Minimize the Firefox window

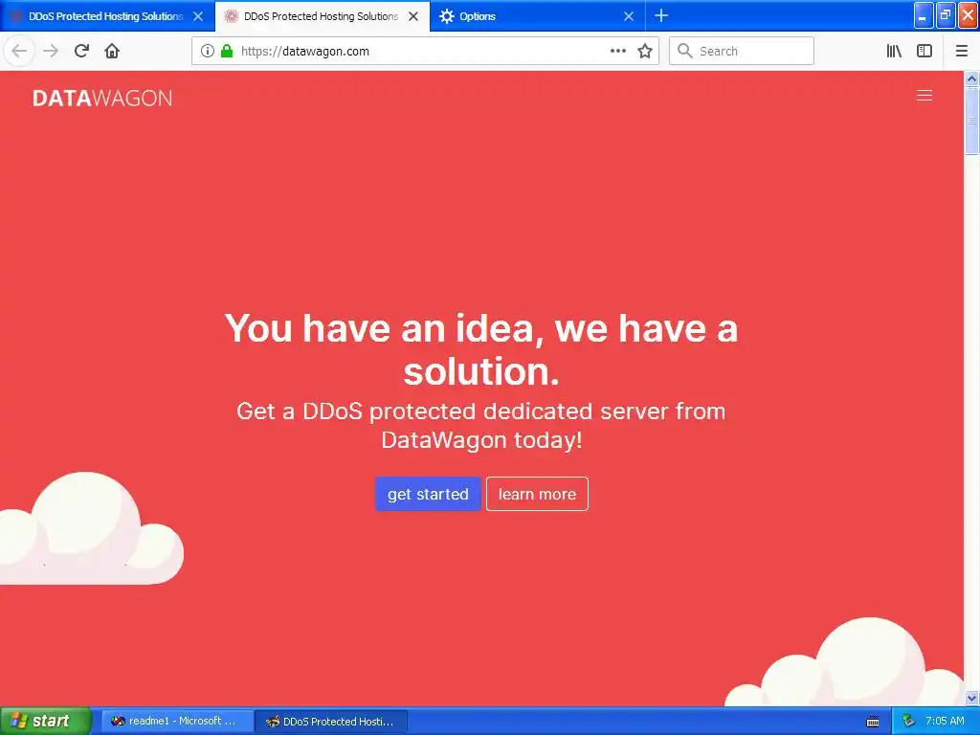924,15
